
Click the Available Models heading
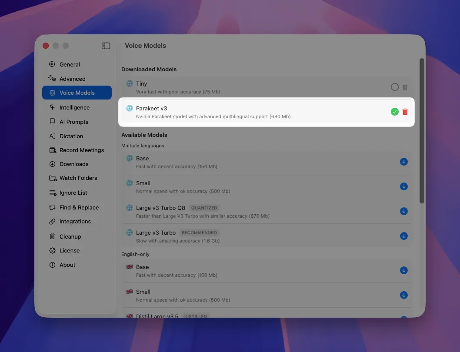point(144,135)
